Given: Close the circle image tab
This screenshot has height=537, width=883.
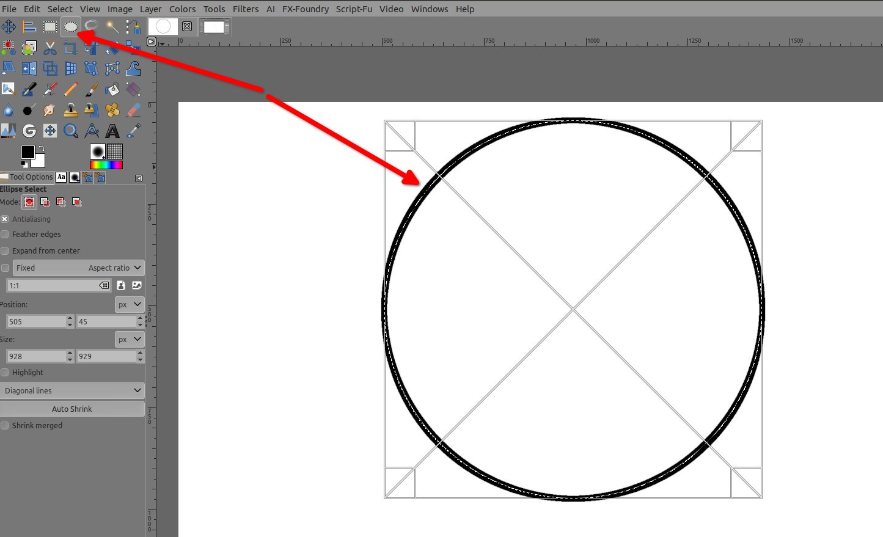Looking at the screenshot, I should tap(187, 26).
